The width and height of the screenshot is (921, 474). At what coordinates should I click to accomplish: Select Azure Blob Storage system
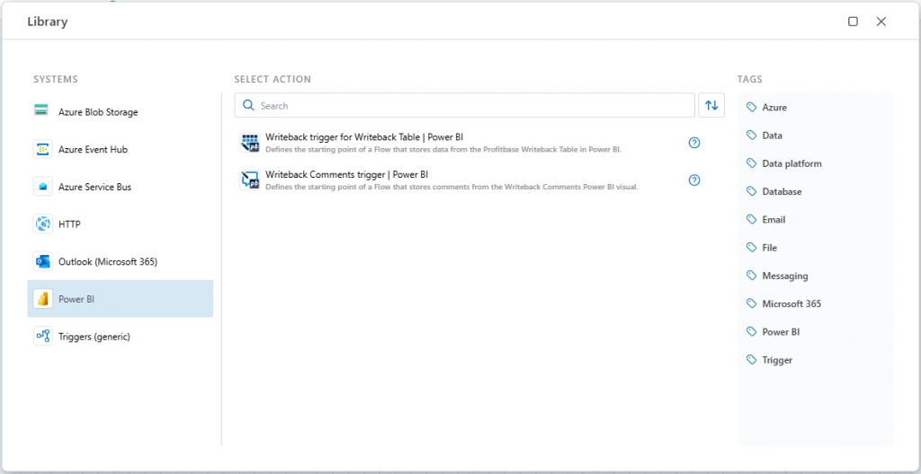click(121, 111)
